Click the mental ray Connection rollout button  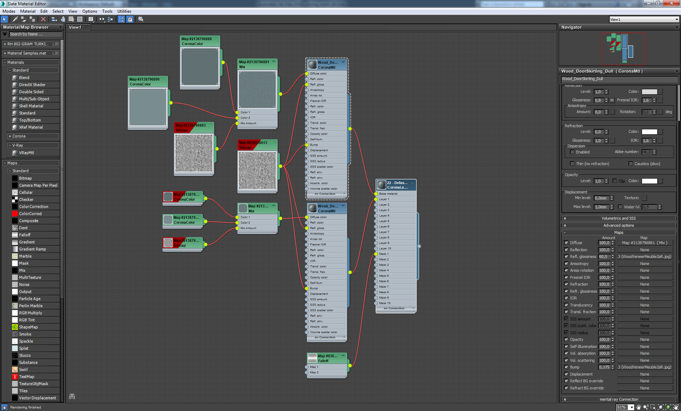click(619, 399)
